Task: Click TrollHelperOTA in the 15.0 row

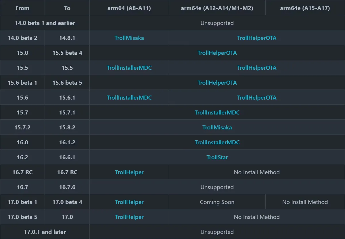Action: [217, 53]
